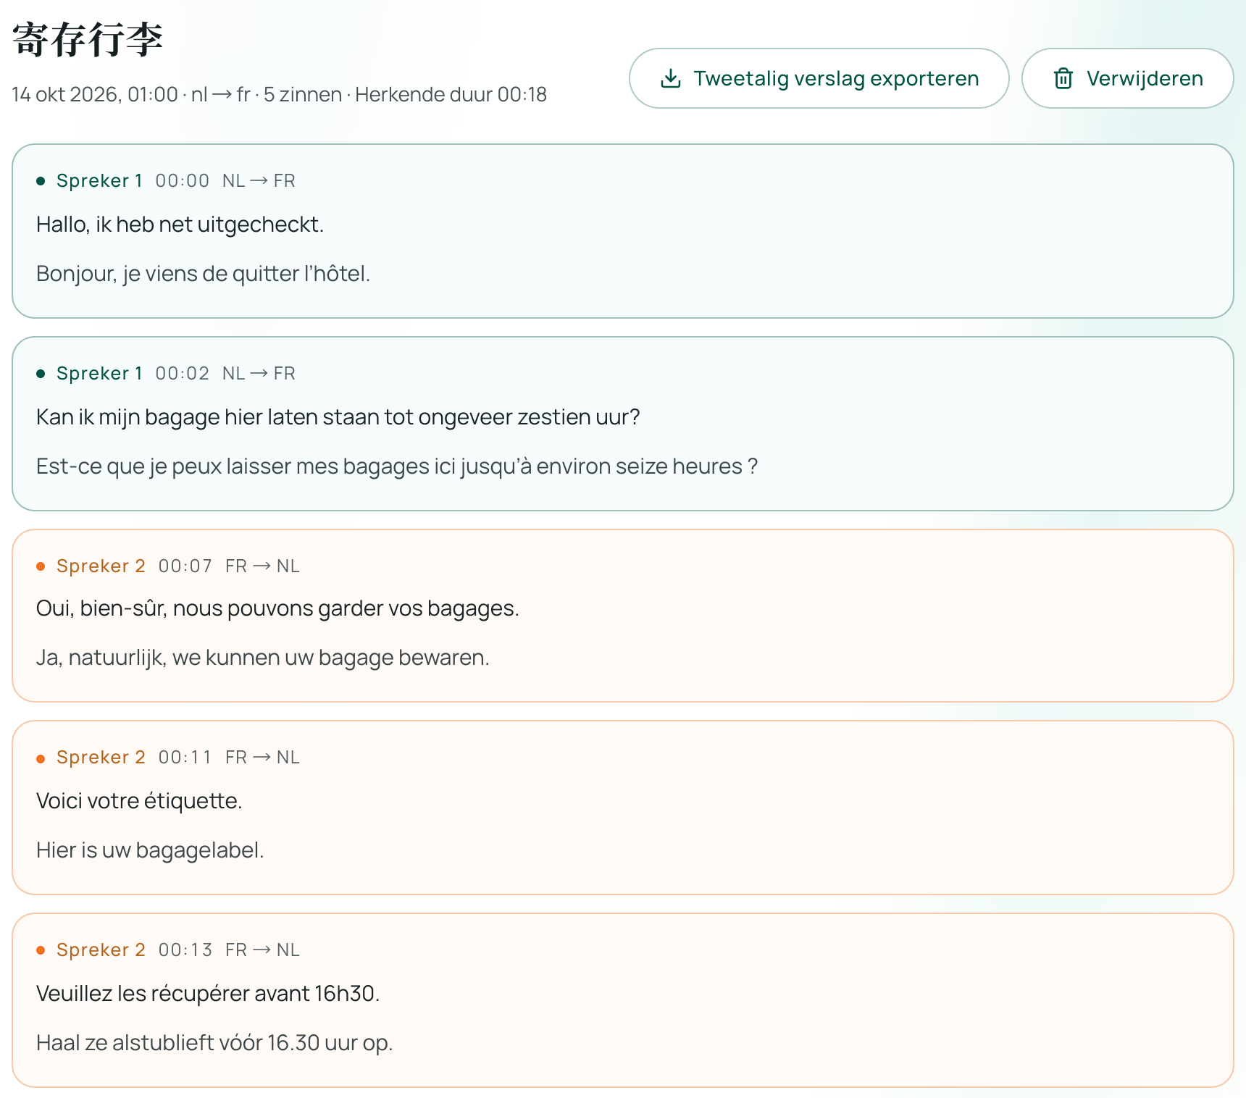Click the date line '14 okt 2026, 01:00'
1246x1098 pixels.
click(95, 95)
